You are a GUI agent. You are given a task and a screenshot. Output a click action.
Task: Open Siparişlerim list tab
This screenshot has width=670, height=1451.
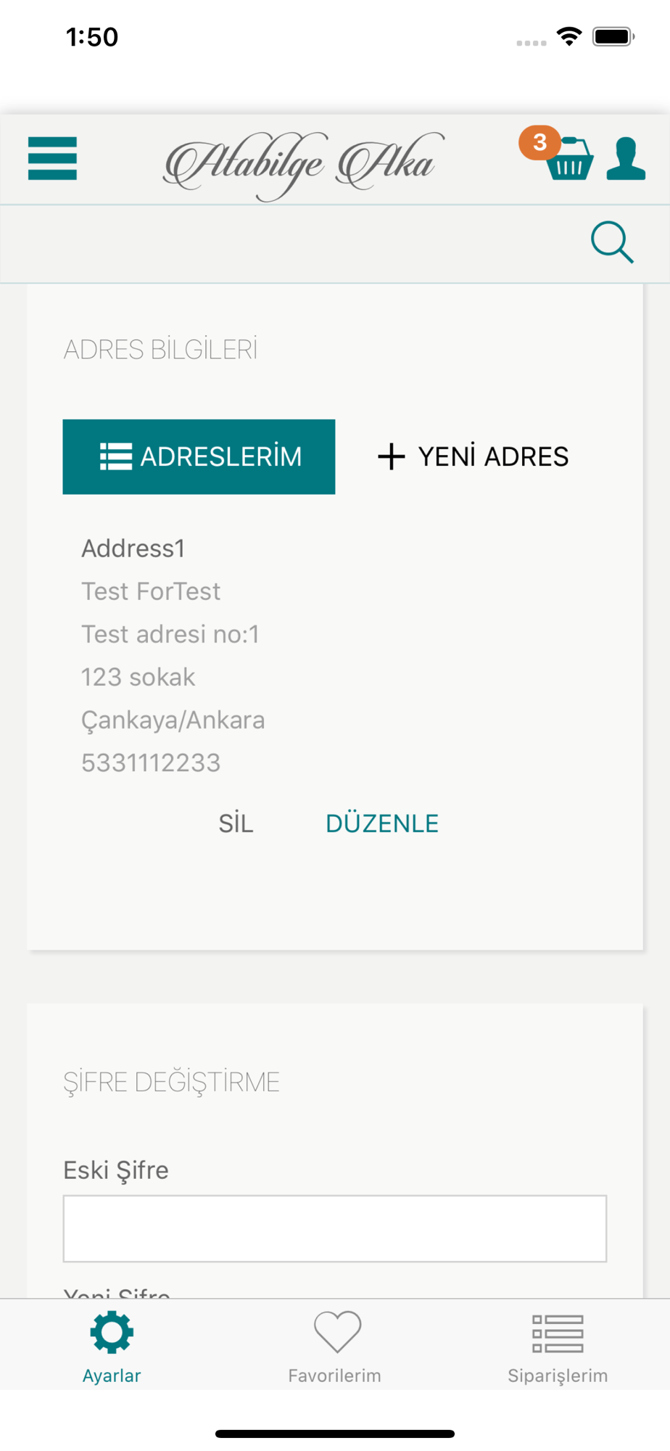coord(558,1333)
